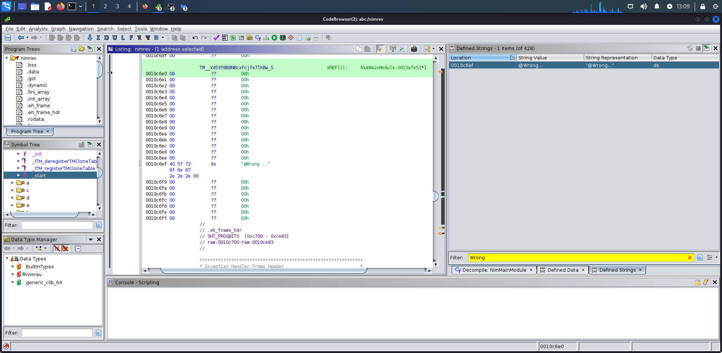Toggle the Defined Strings list view icon
Image resolution: width=722 pixels, height=353 pixels.
[698, 48]
